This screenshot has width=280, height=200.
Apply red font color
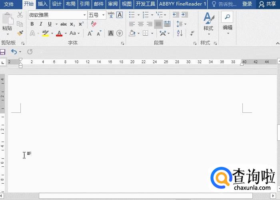(x=59, y=33)
